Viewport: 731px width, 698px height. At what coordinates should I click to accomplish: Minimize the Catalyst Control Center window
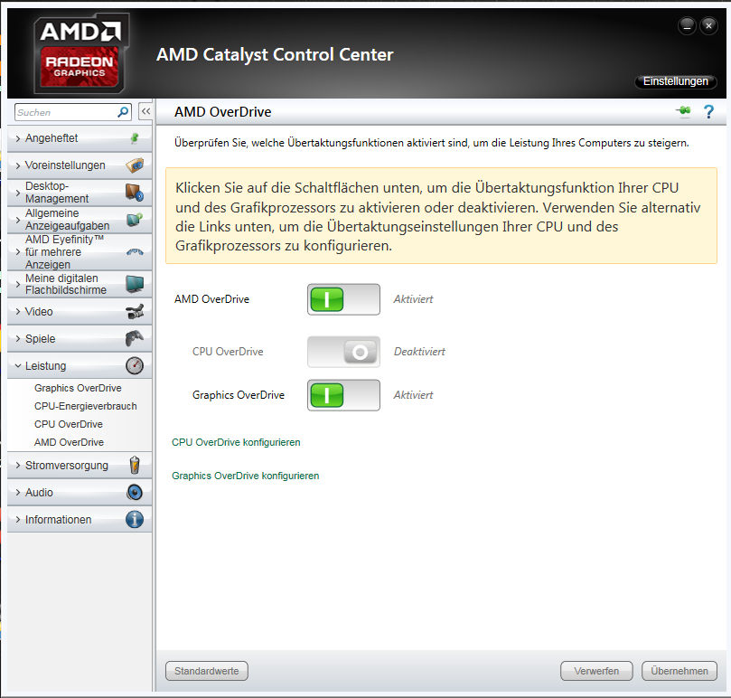tap(688, 25)
